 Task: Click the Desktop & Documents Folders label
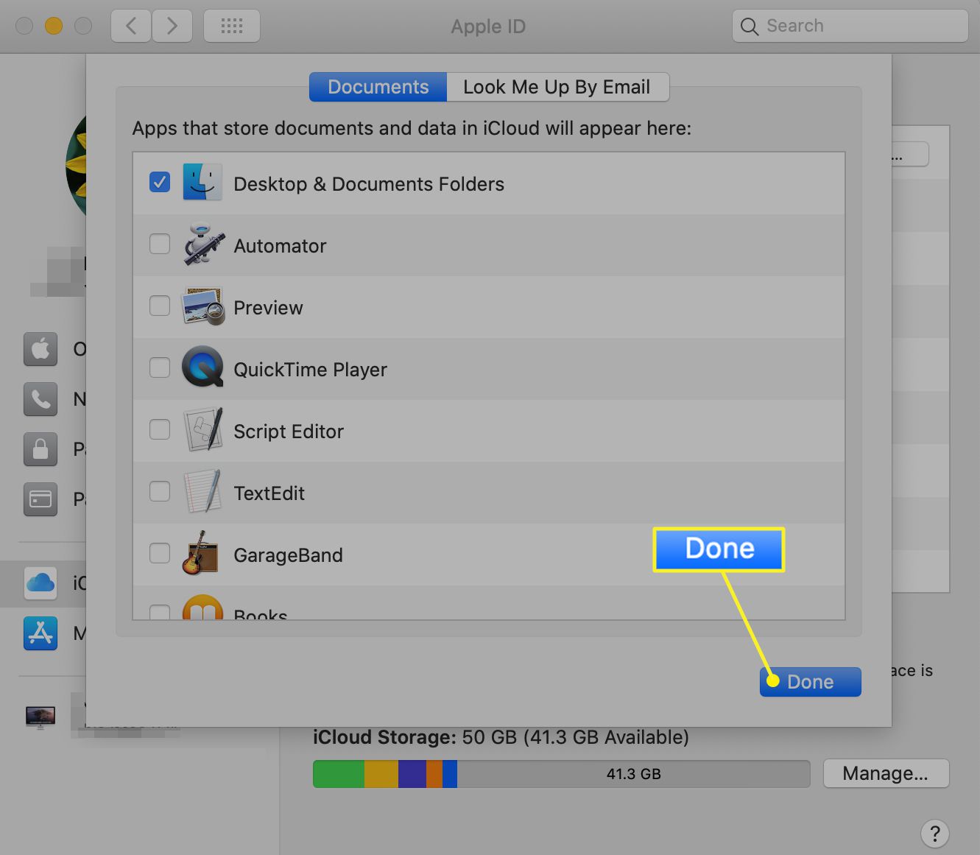(369, 184)
